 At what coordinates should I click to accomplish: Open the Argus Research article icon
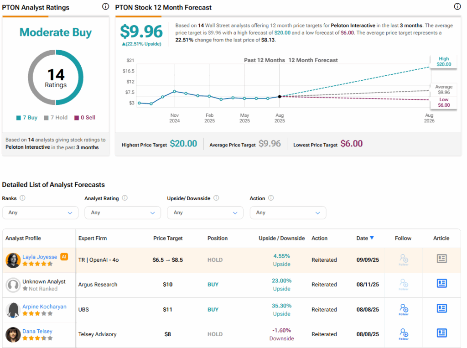click(x=441, y=284)
